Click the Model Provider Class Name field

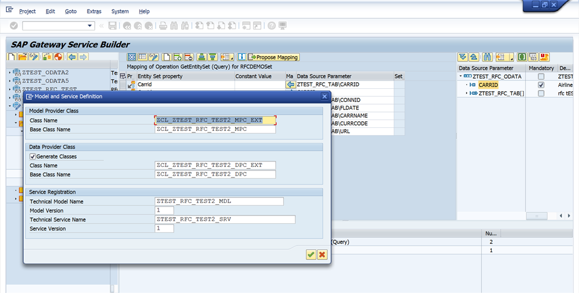(x=216, y=120)
